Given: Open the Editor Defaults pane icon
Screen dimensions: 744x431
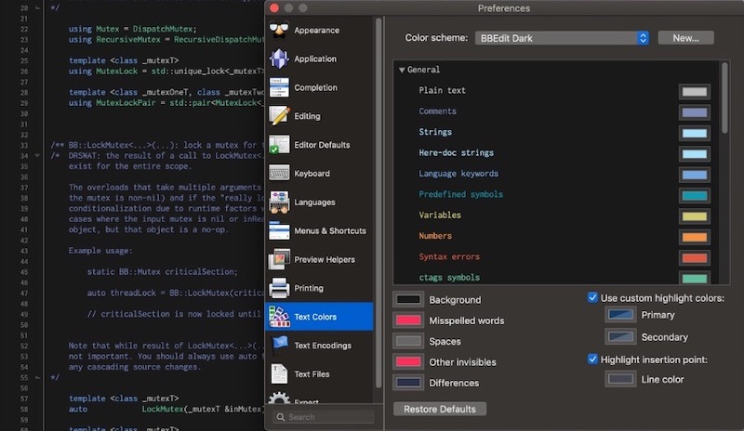Looking at the screenshot, I should [279, 145].
